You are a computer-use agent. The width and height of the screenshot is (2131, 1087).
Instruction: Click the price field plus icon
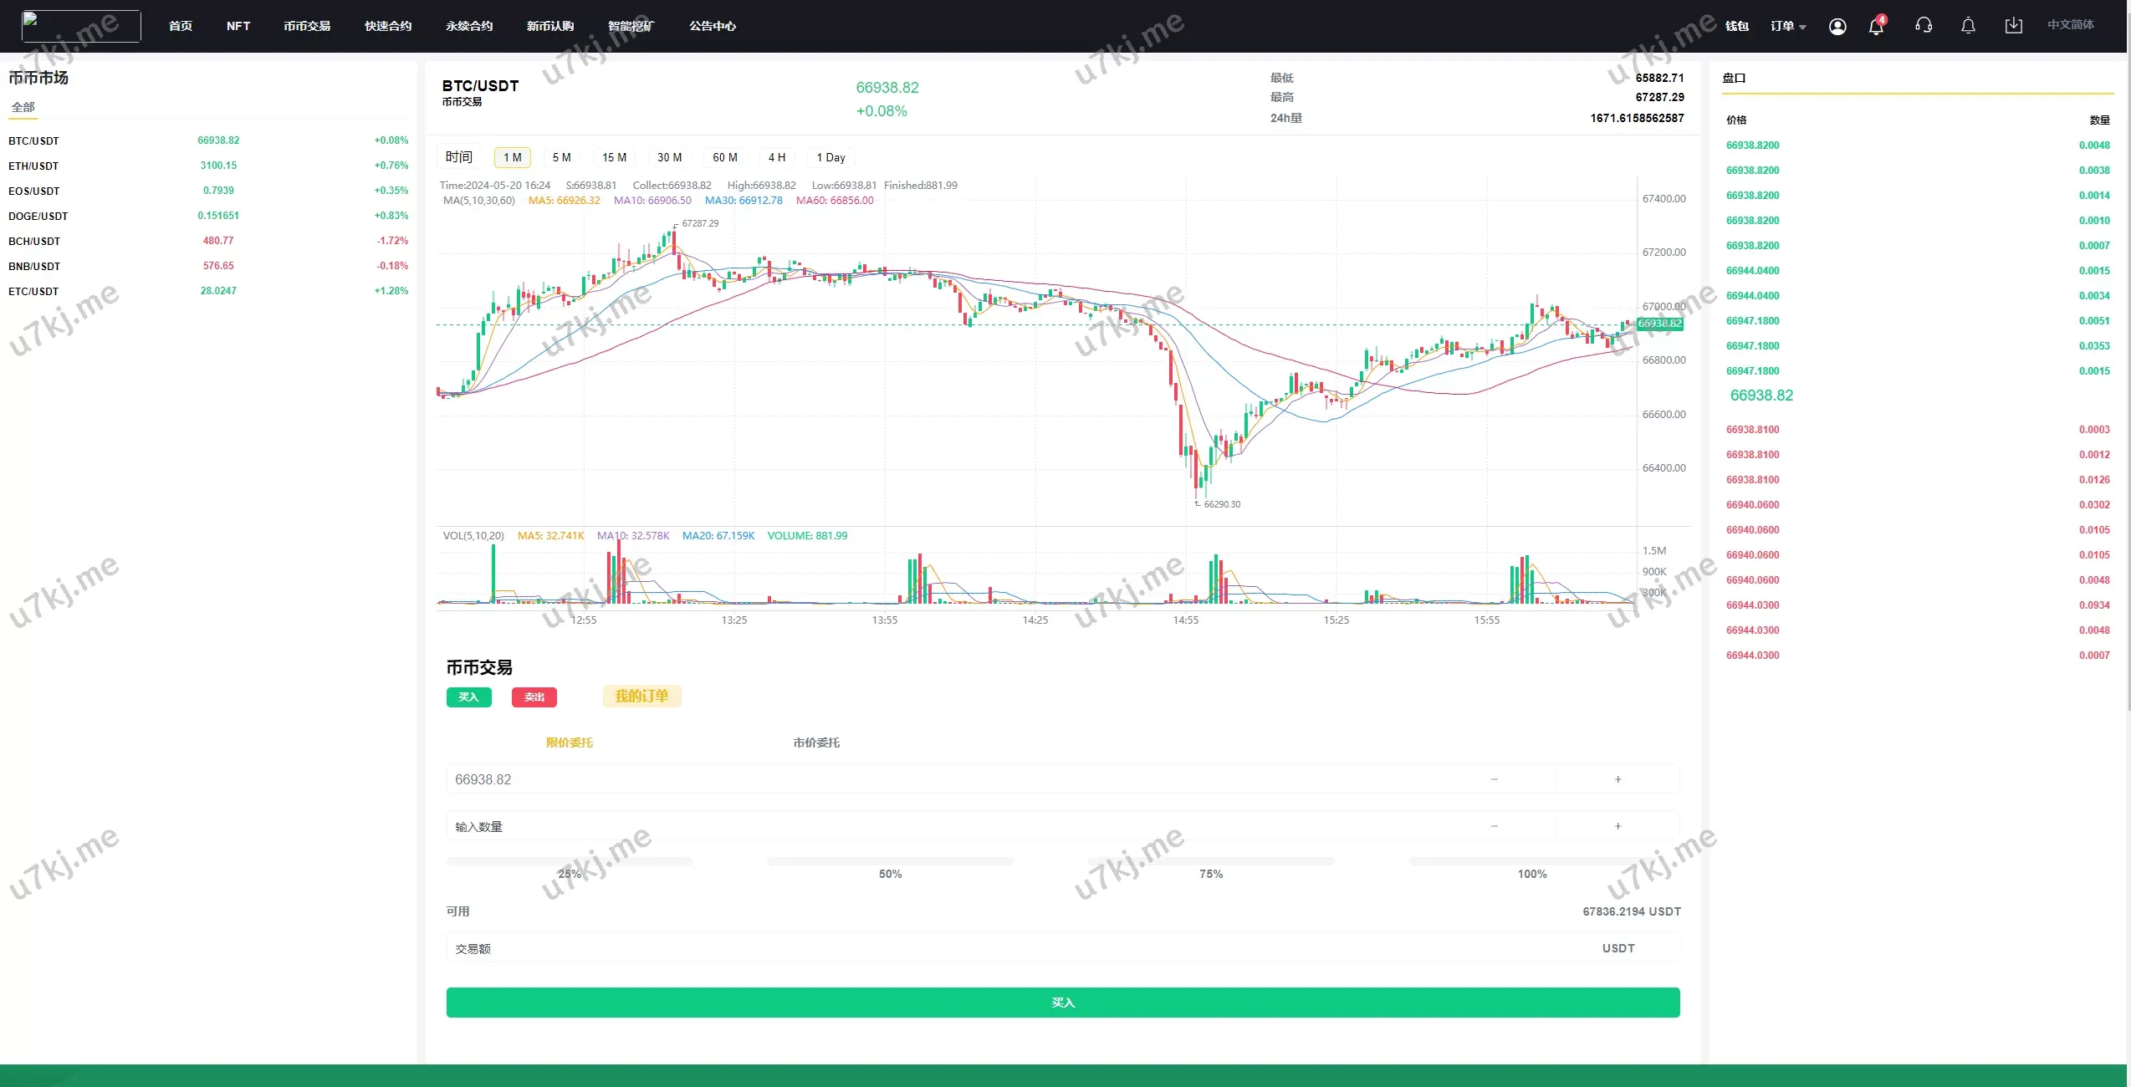[x=1617, y=779]
